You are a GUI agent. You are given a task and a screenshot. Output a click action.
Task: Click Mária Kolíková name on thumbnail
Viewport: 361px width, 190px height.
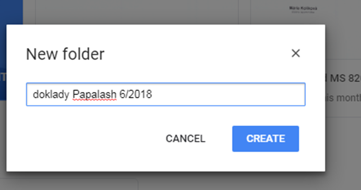pyautogui.click(x=303, y=8)
